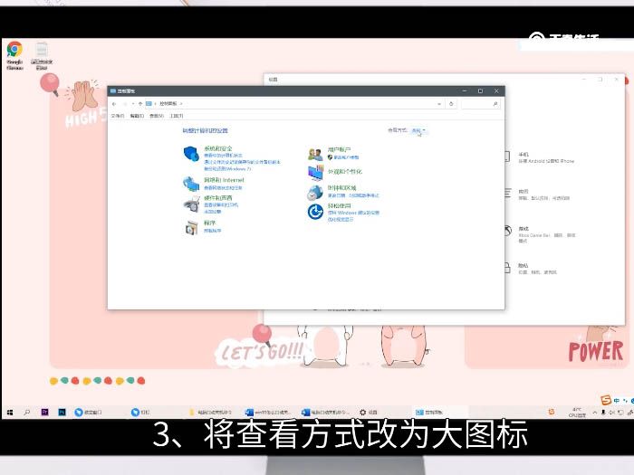Switch to the folder window on taskbar
Screen dimensions: 634x475
pos(210,412)
